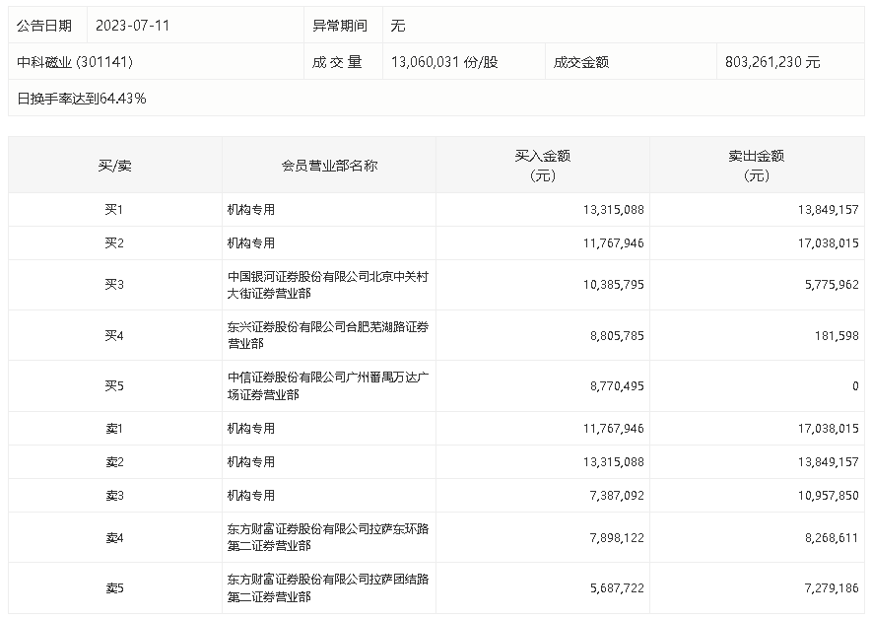Click 东方财富证券 拉萨团结路第二证券营业部 name
The width and height of the screenshot is (871, 618).
pos(328,588)
